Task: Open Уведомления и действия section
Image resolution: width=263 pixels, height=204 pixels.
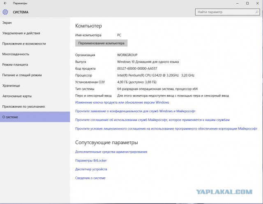Action: 21,33
